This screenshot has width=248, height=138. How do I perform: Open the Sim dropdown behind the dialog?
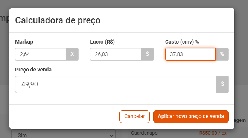[x=63, y=134]
